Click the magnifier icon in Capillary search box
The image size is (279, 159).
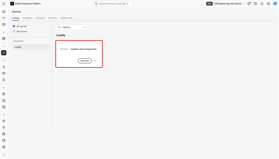[60, 27]
